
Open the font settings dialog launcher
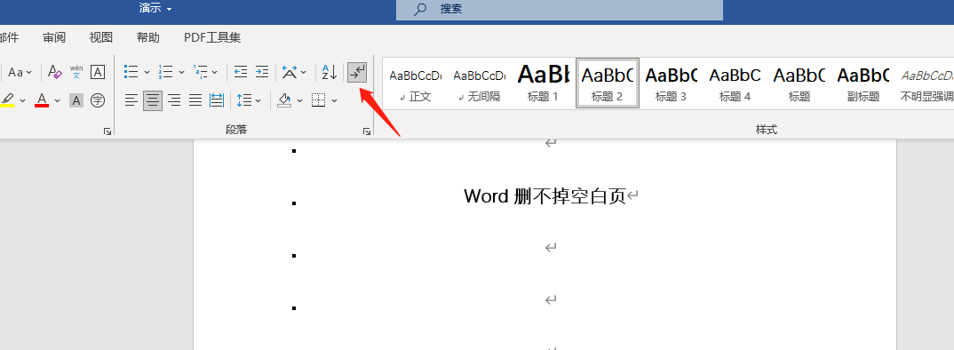point(107,131)
